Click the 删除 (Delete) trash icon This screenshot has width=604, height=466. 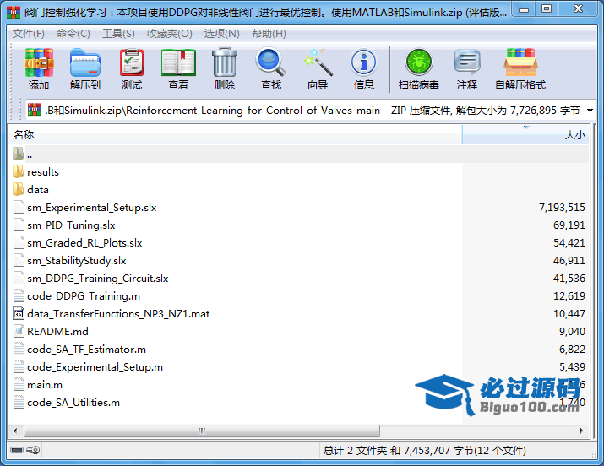[225, 62]
